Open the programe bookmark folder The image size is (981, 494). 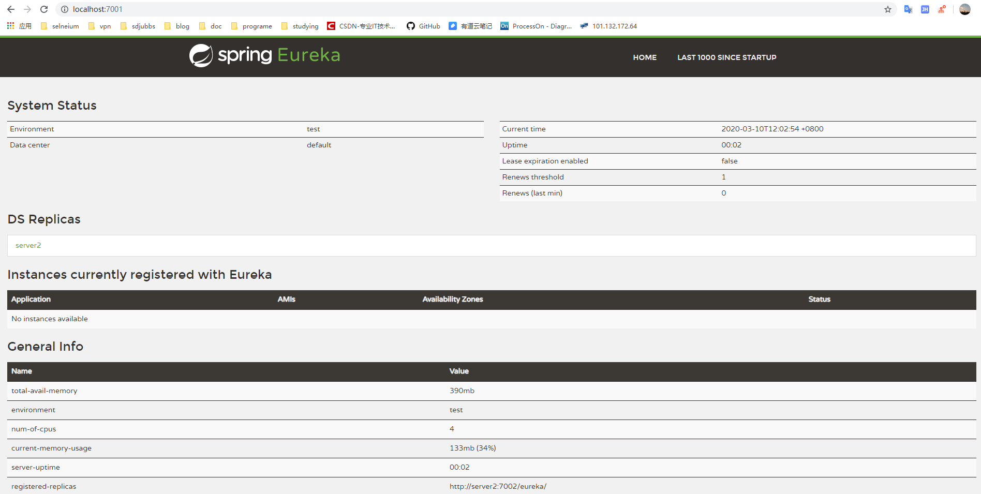(x=251, y=26)
